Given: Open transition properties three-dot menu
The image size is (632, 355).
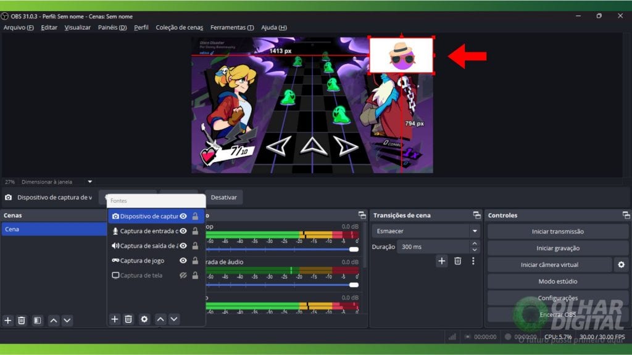Looking at the screenshot, I should [473, 261].
